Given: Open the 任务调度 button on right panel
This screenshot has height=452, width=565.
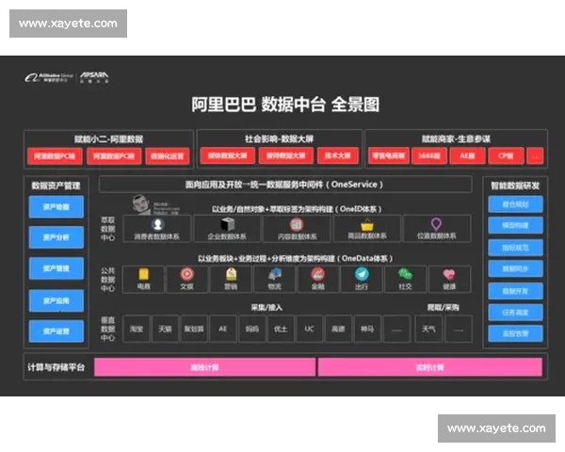Looking at the screenshot, I should pyautogui.click(x=515, y=313).
